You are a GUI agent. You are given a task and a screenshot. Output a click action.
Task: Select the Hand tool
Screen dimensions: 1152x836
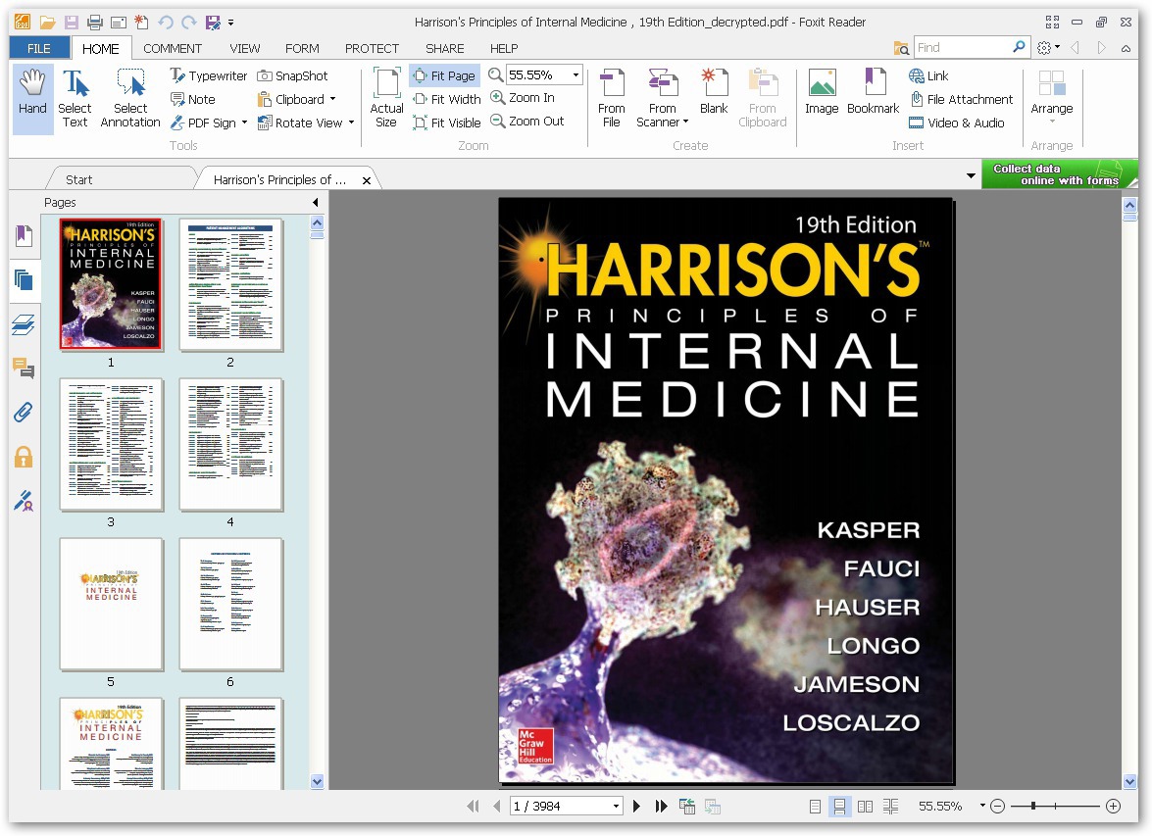point(32,92)
